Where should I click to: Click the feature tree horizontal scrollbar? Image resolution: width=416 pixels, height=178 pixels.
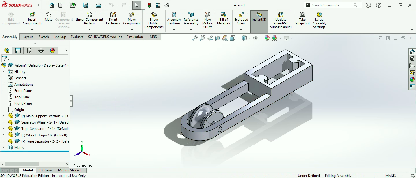tap(21, 164)
